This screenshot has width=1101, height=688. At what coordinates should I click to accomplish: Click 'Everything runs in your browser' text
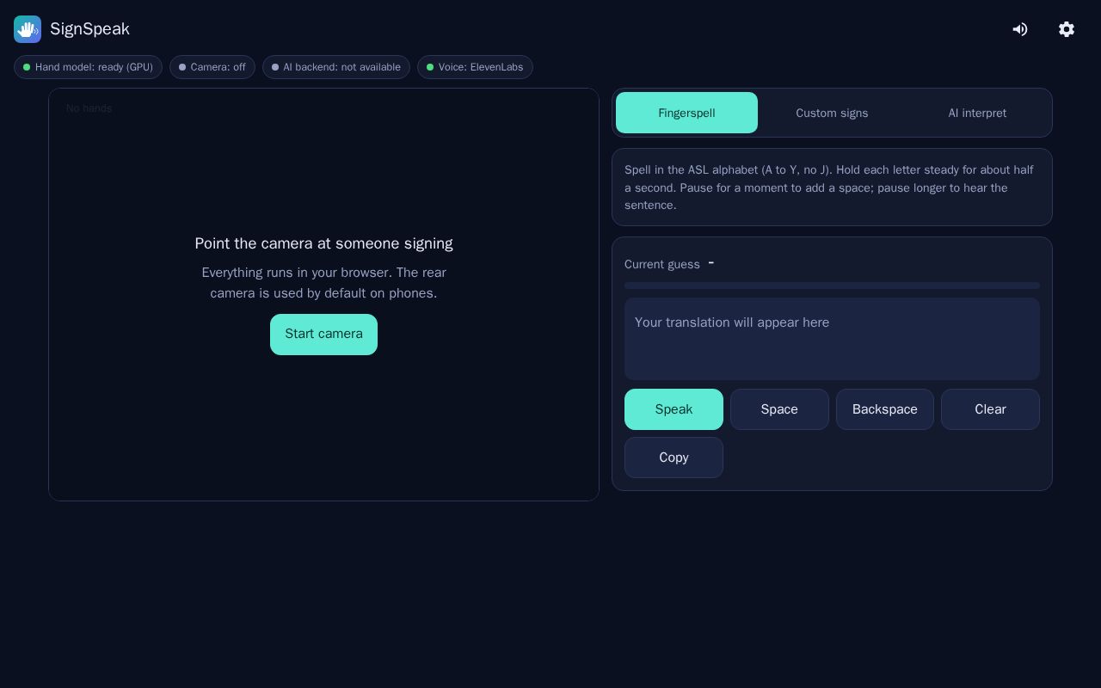click(x=323, y=283)
